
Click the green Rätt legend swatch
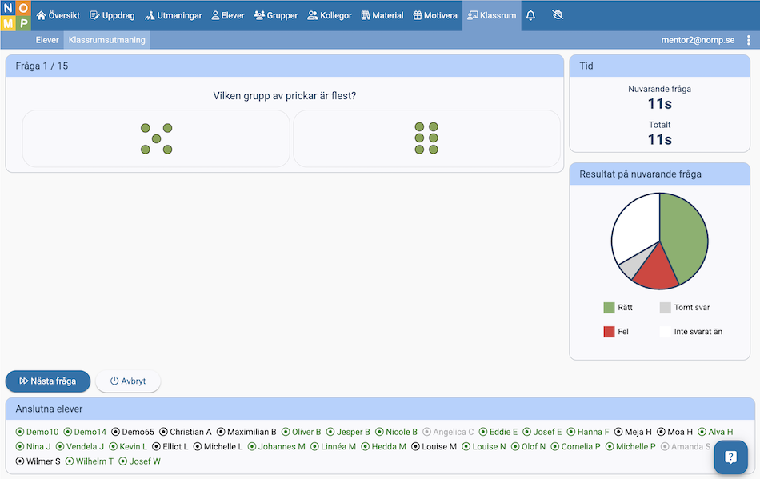click(x=609, y=308)
